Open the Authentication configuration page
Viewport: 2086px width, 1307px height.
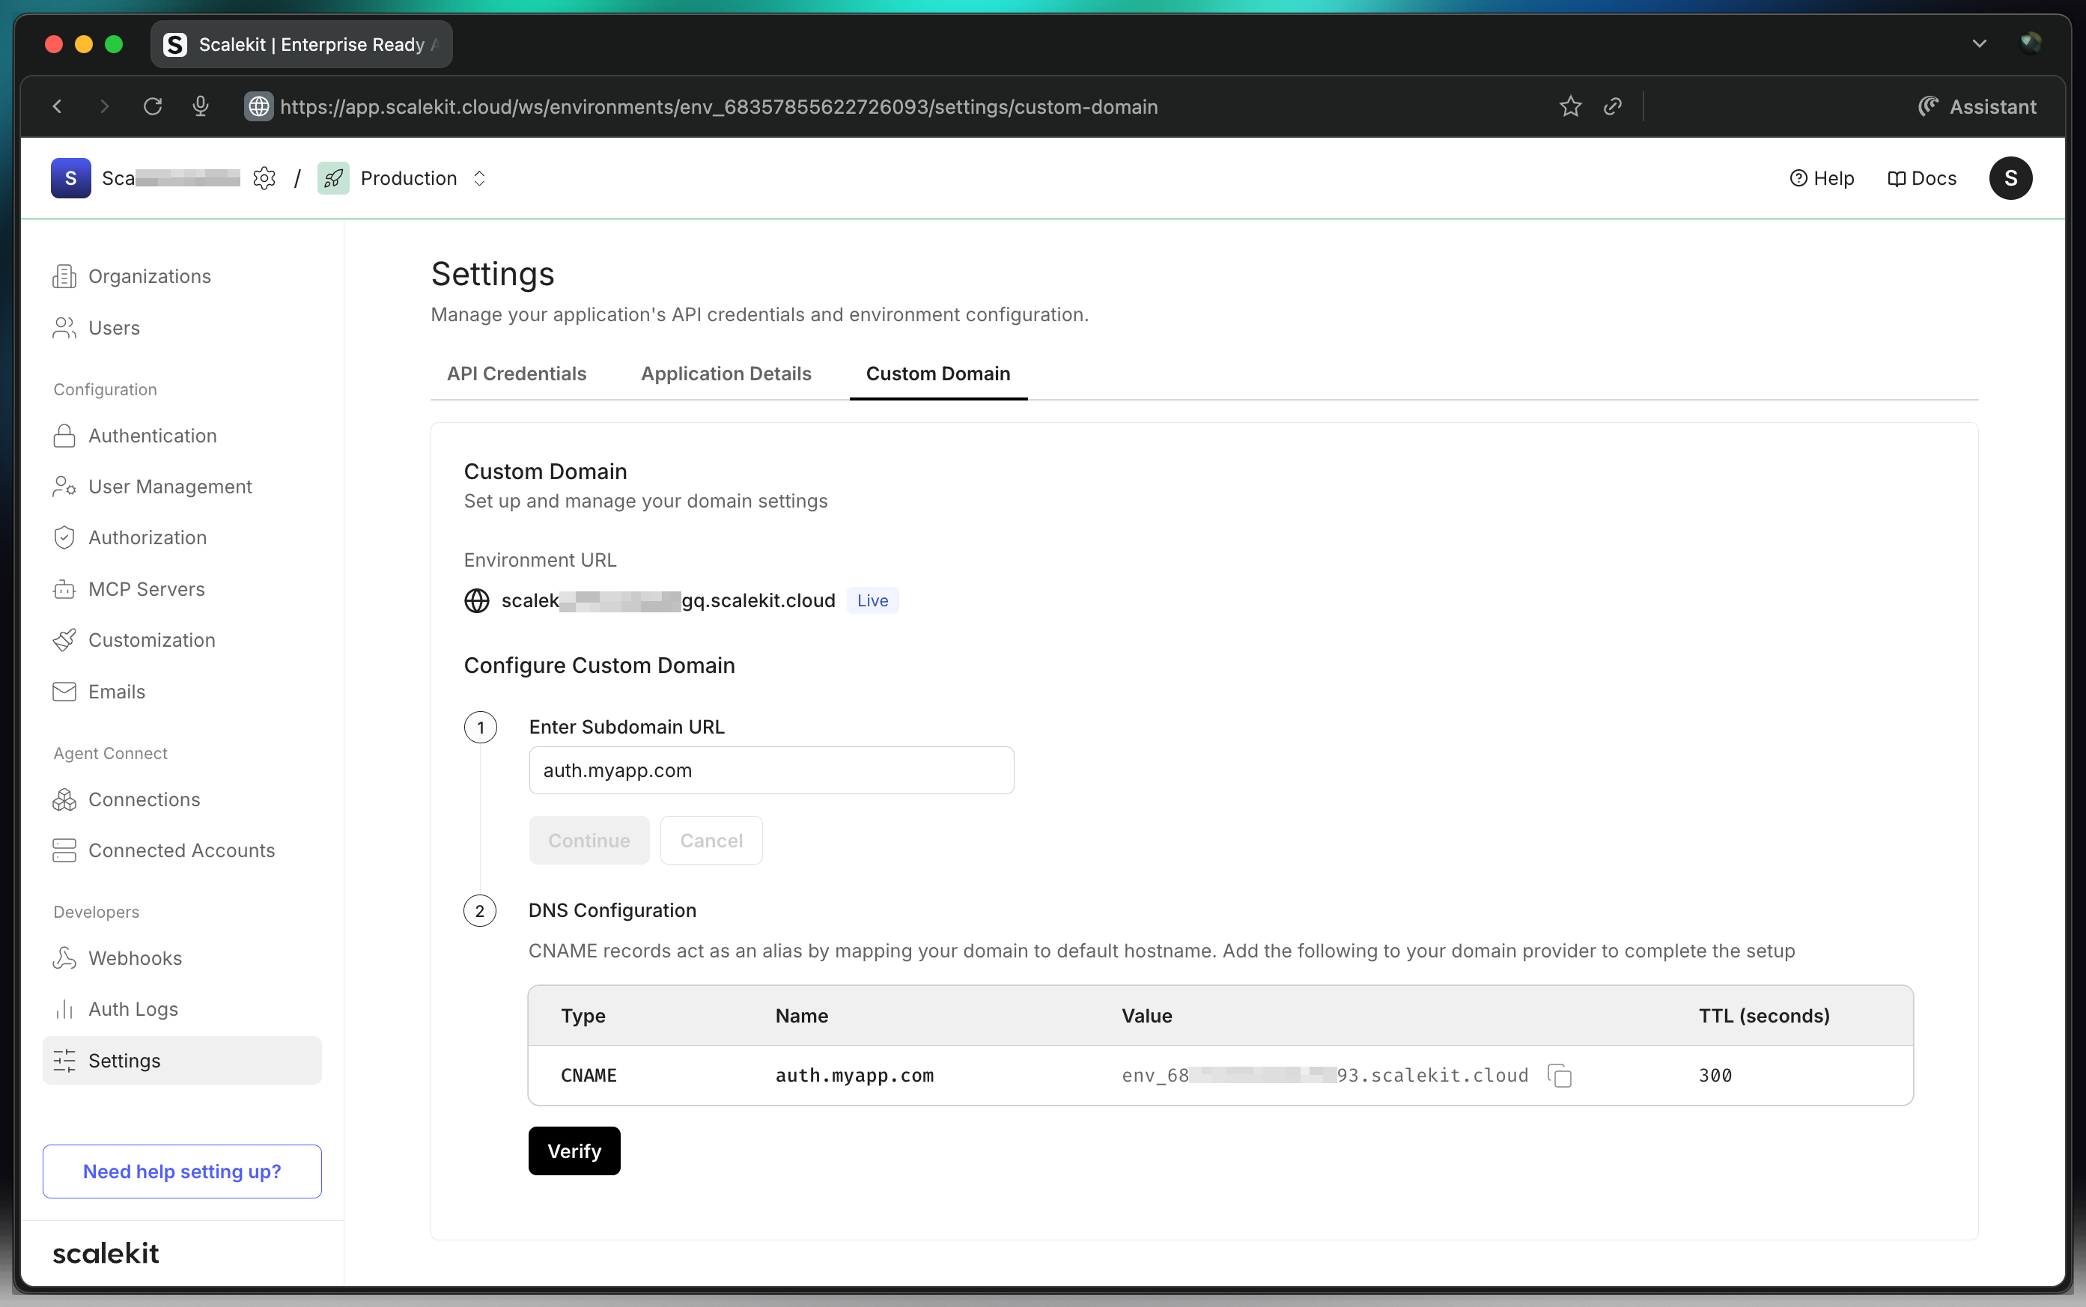point(152,436)
